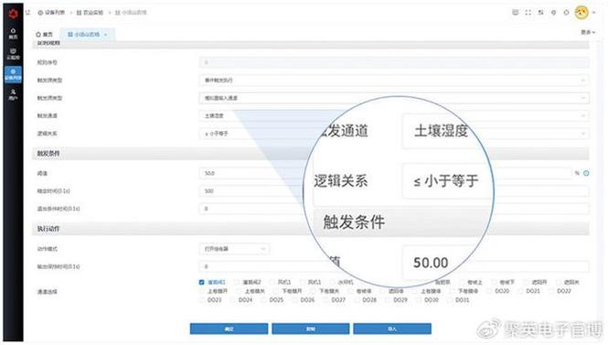Click the blue info icon next to the % unit

coord(586,173)
